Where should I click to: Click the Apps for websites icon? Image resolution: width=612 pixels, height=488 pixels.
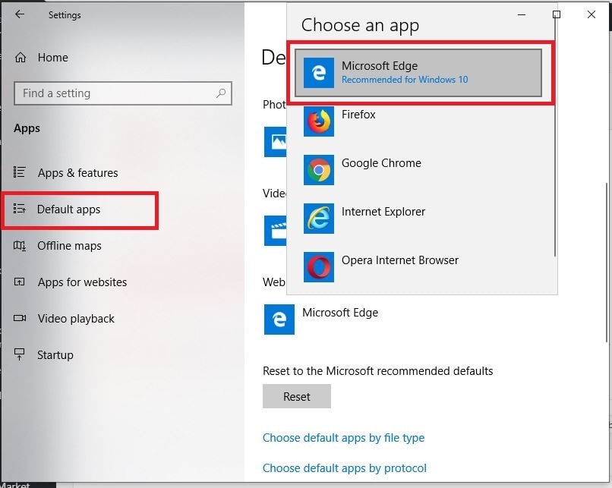20,282
